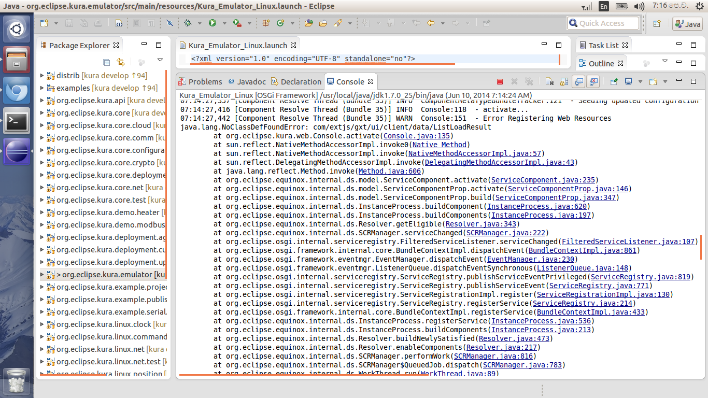The height and width of the screenshot is (398, 708).
Task: Open the Ubuntu Dash home icon
Action: click(x=17, y=29)
